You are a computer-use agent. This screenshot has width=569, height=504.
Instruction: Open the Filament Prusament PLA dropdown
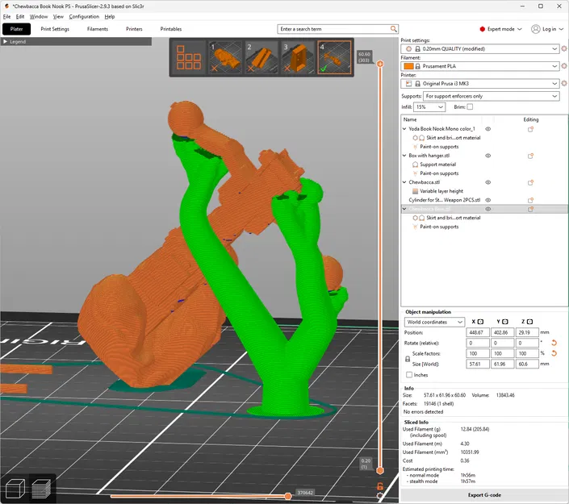pos(479,66)
